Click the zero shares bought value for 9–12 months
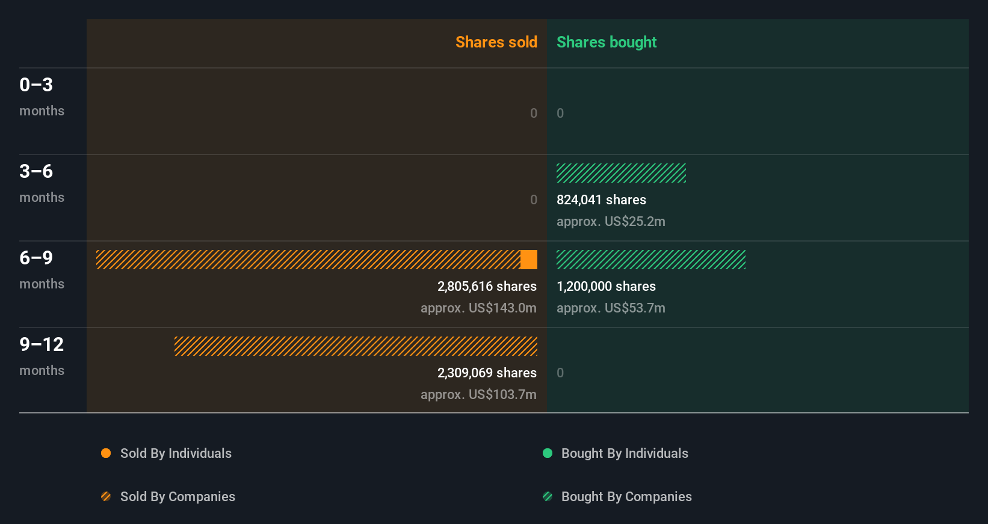Screen dimensions: 988x524 coord(560,373)
